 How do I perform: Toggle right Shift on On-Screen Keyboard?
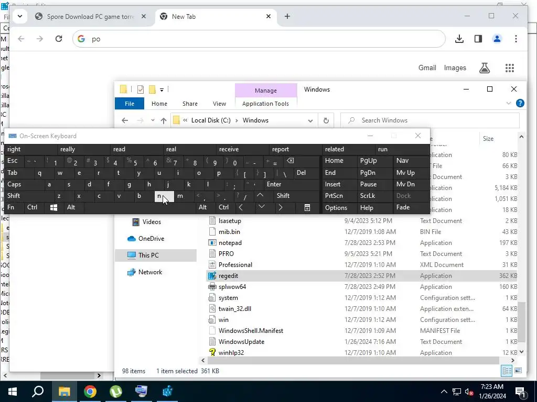coord(297,196)
